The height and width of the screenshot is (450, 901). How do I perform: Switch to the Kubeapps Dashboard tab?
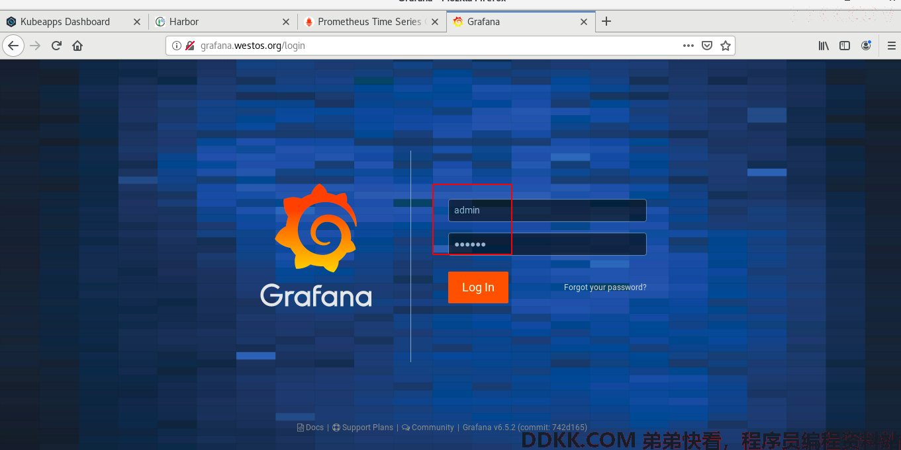coord(74,22)
